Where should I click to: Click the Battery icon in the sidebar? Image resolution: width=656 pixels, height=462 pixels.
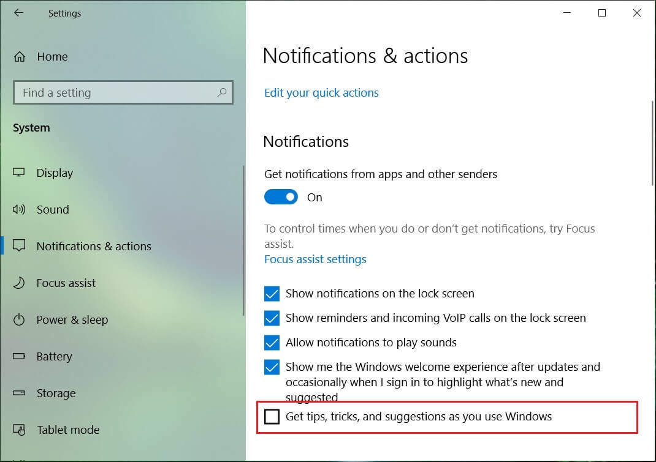tap(19, 356)
